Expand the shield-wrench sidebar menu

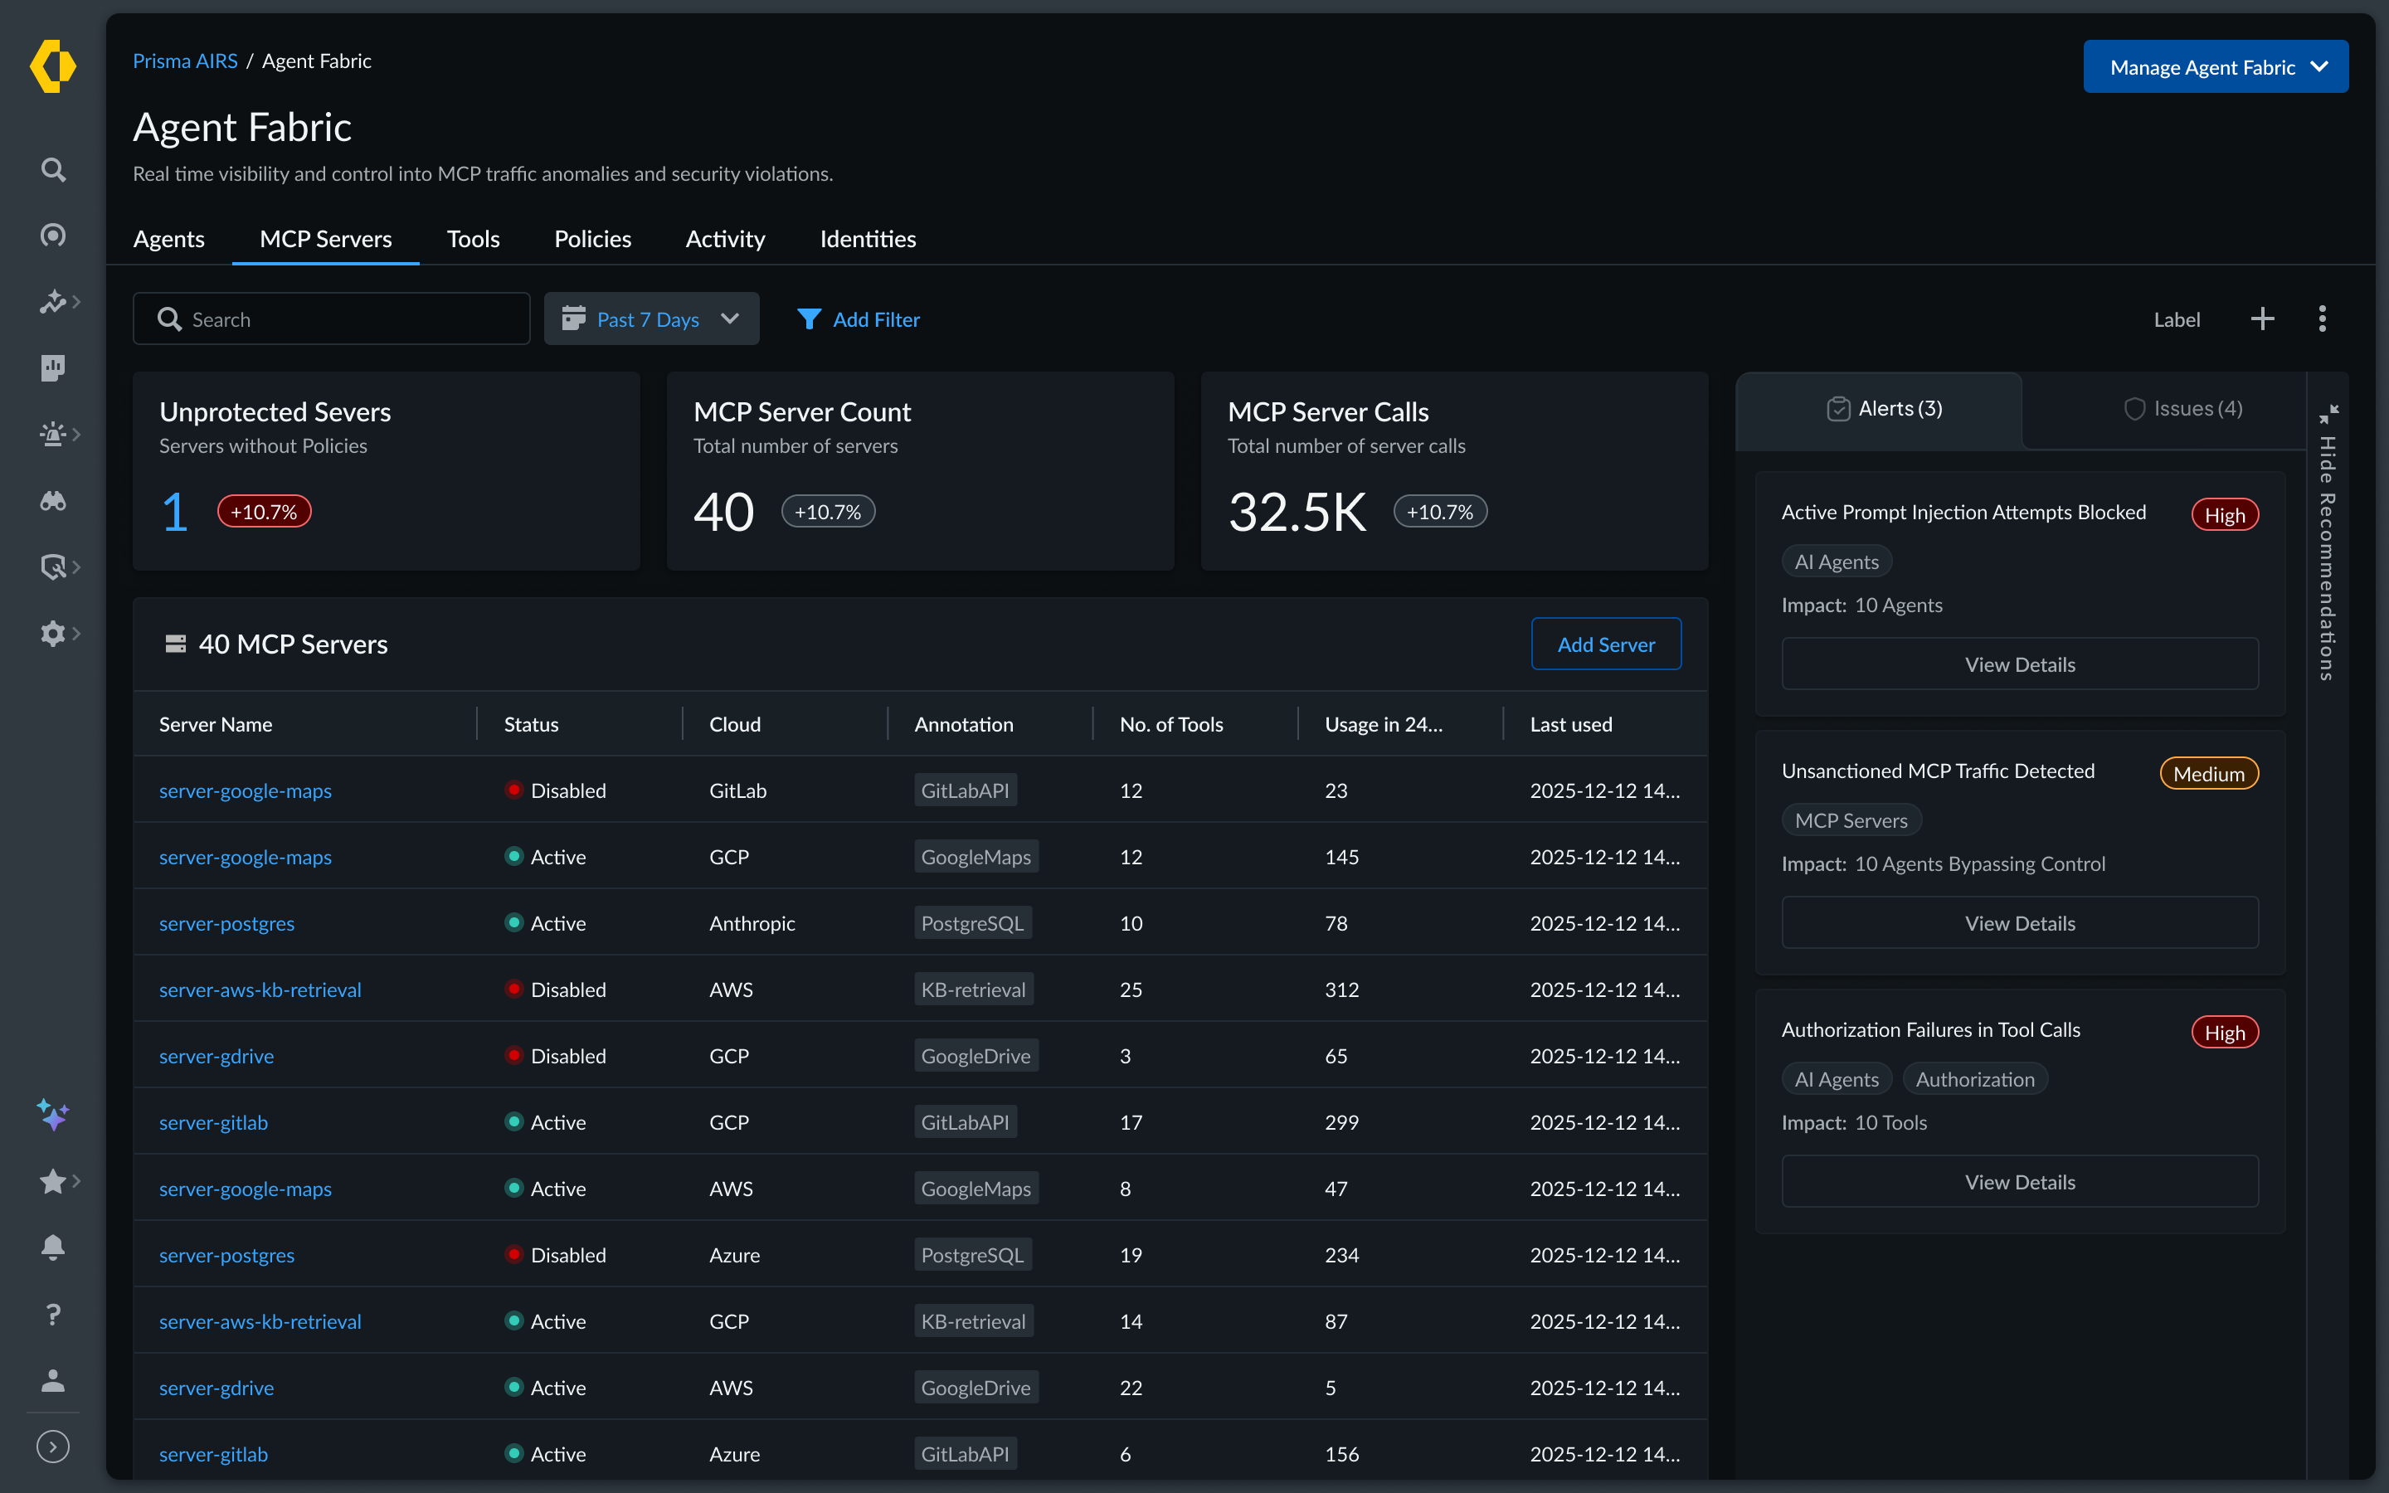pos(59,567)
